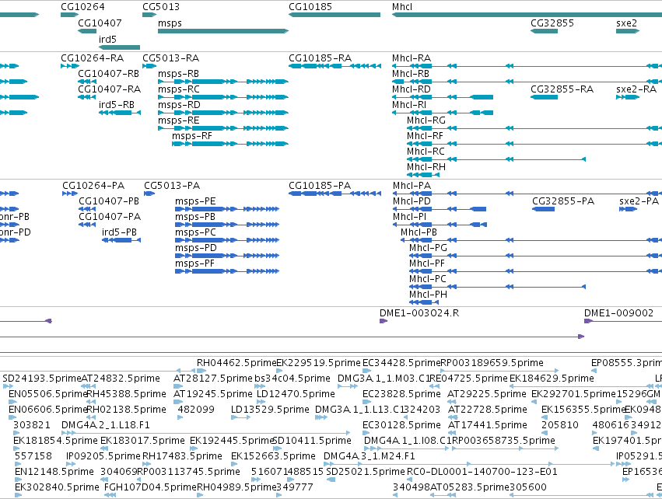Click protein CG10264-PA
This screenshot has height=499, width=662.
[x=70, y=194]
